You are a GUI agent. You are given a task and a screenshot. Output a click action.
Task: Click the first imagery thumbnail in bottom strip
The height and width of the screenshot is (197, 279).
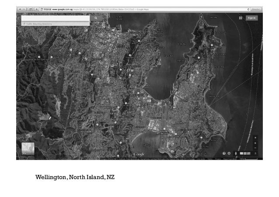pos(241,153)
